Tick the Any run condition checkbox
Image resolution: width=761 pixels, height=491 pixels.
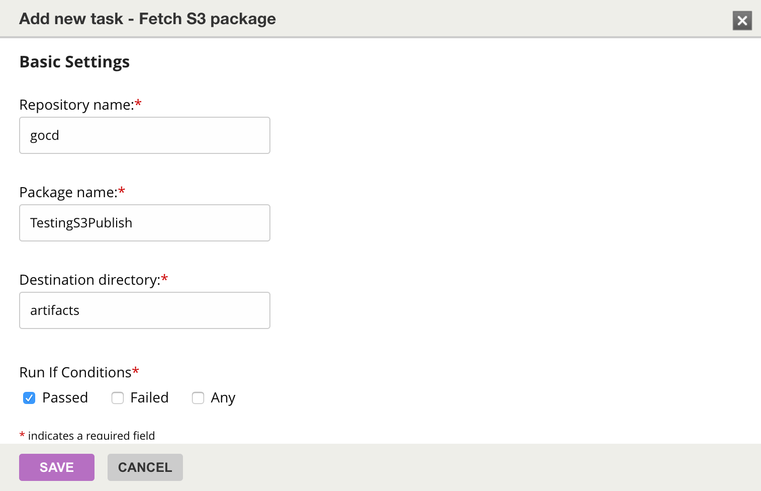[x=198, y=398]
